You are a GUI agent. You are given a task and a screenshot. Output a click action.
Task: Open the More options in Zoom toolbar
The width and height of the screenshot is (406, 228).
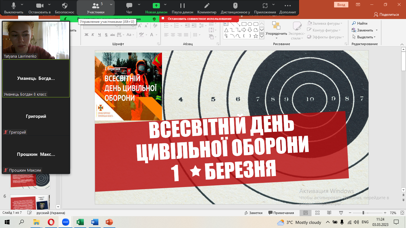click(288, 8)
